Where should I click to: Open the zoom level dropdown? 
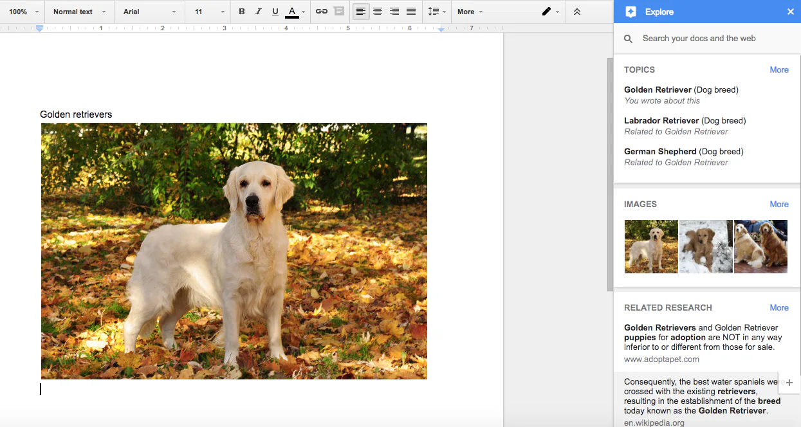22,12
